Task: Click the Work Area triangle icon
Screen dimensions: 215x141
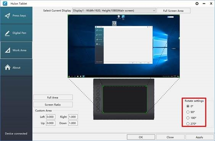Action: pos(7,50)
